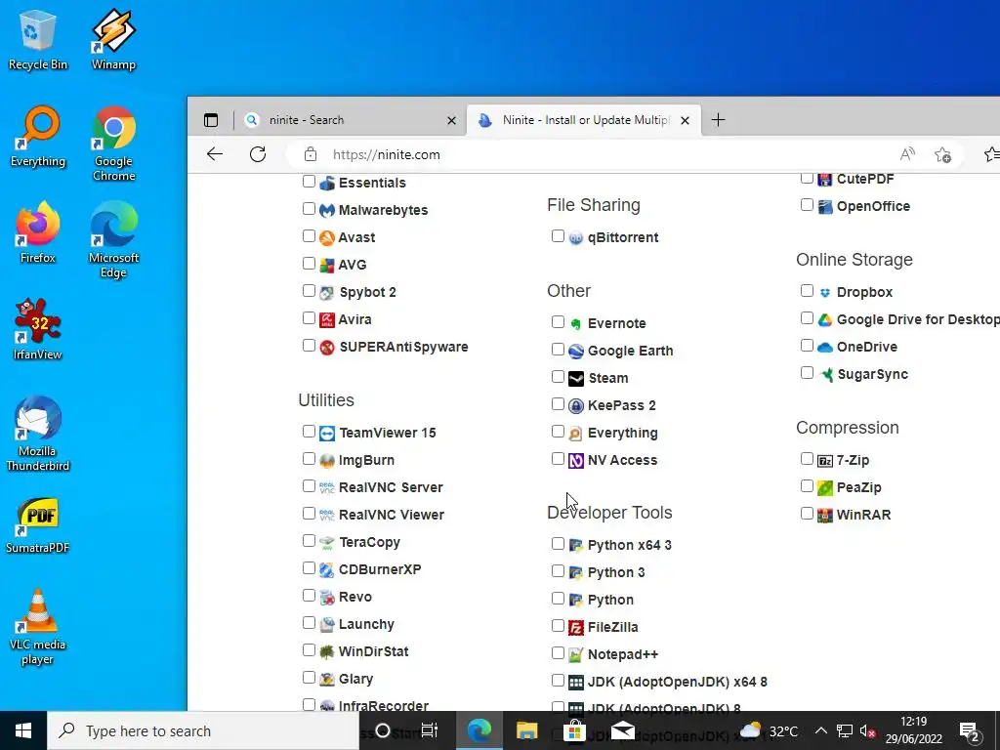This screenshot has width=1000, height=750.
Task: Open the notification center icon
Action: point(970,730)
